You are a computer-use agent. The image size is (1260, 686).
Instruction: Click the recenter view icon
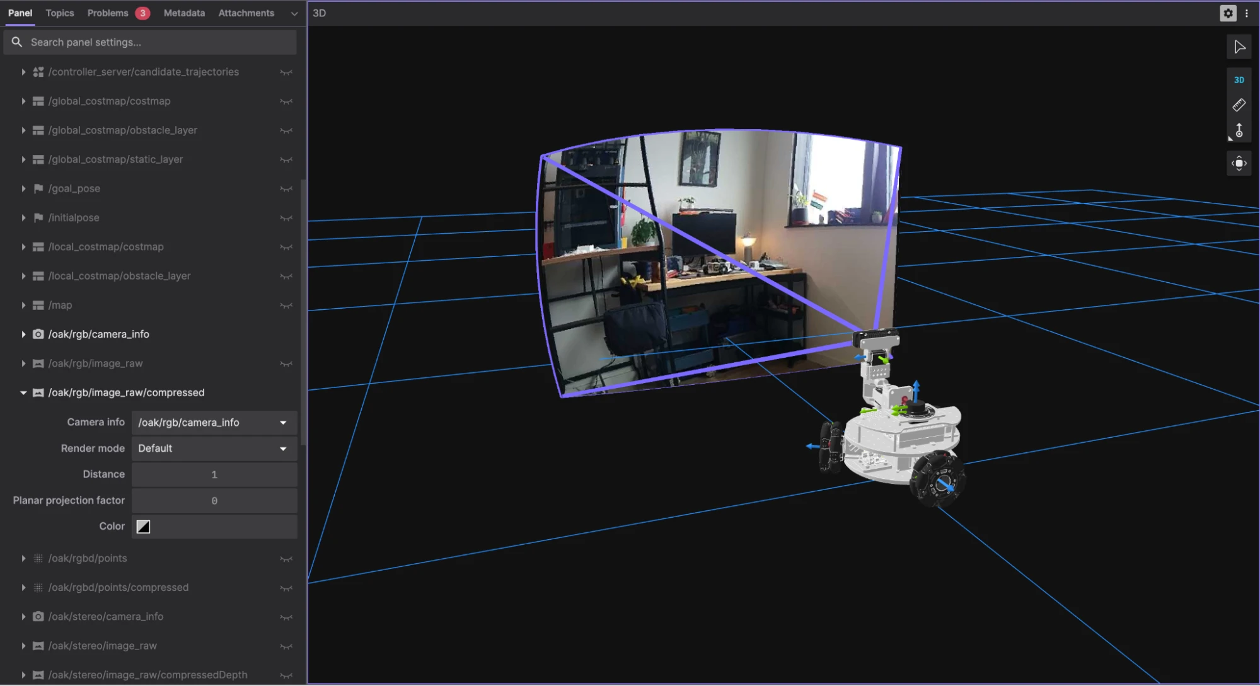point(1239,164)
